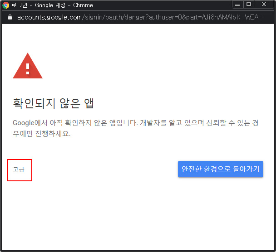
Task: Click the truncated ellipsis at URL end
Action: [261, 17]
